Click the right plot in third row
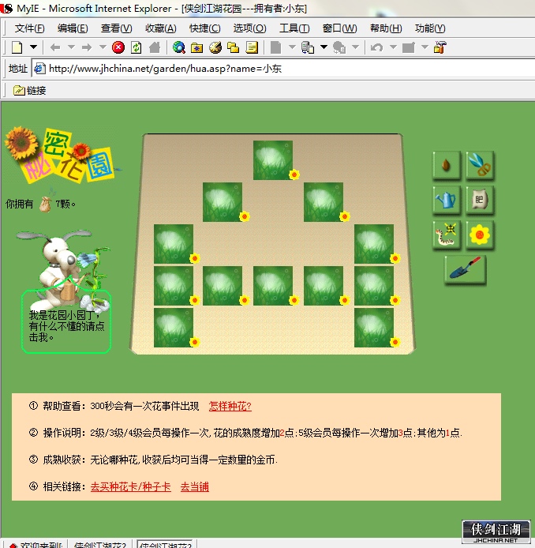535x548 pixels. (374, 244)
